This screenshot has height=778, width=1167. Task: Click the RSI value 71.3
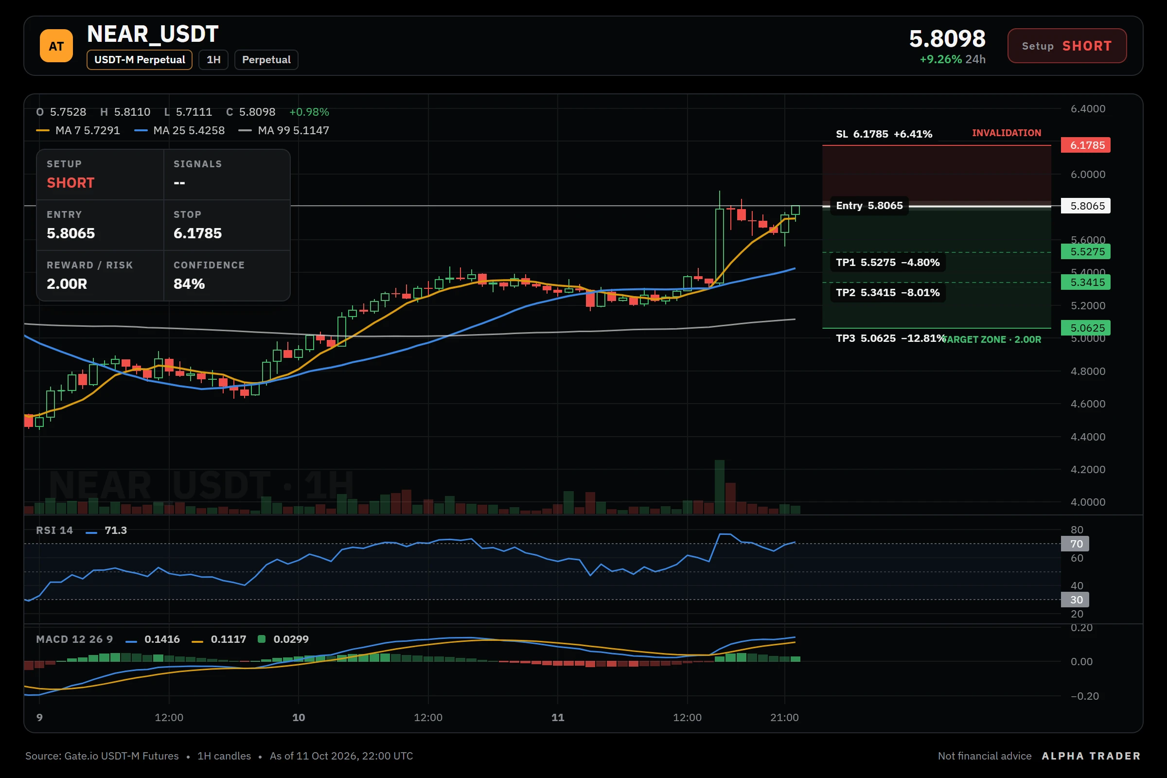(116, 530)
